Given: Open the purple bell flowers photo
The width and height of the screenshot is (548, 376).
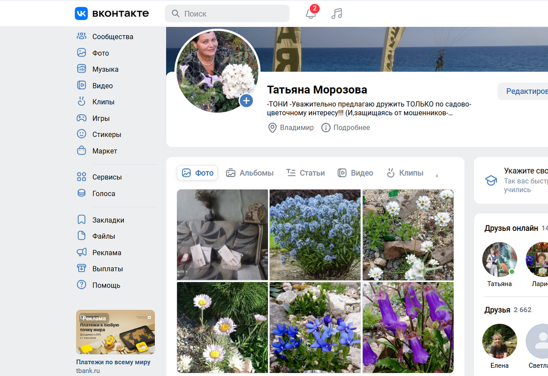Looking at the screenshot, I should click(x=408, y=327).
